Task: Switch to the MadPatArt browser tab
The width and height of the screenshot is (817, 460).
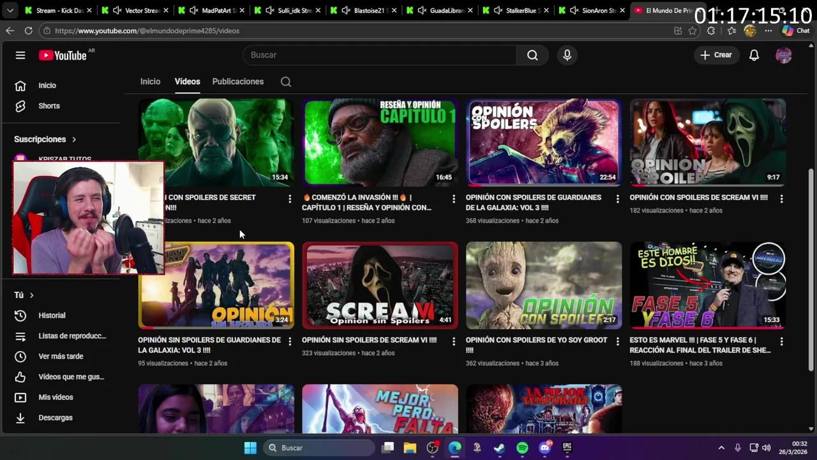Action: coord(211,10)
